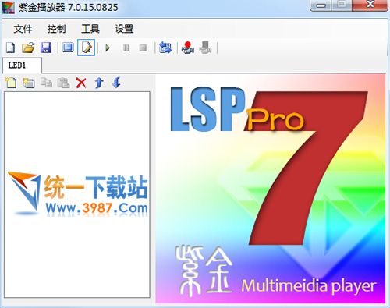Stop playback with the square stop button
This screenshot has width=390, height=308.
143,48
